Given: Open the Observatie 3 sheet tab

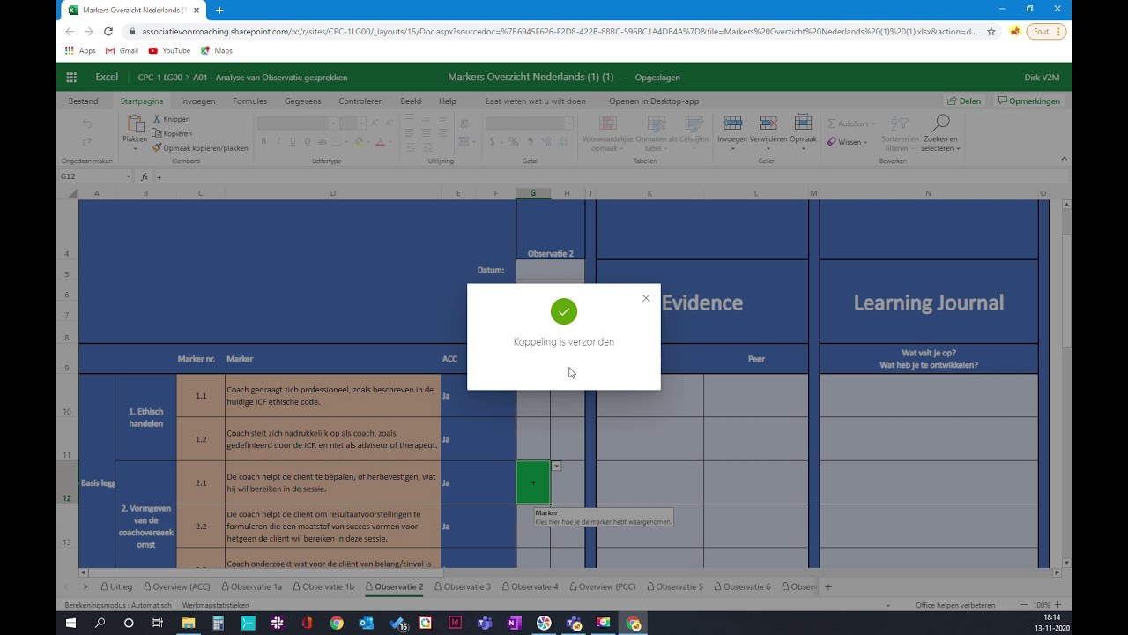Looking at the screenshot, I should click(x=463, y=586).
